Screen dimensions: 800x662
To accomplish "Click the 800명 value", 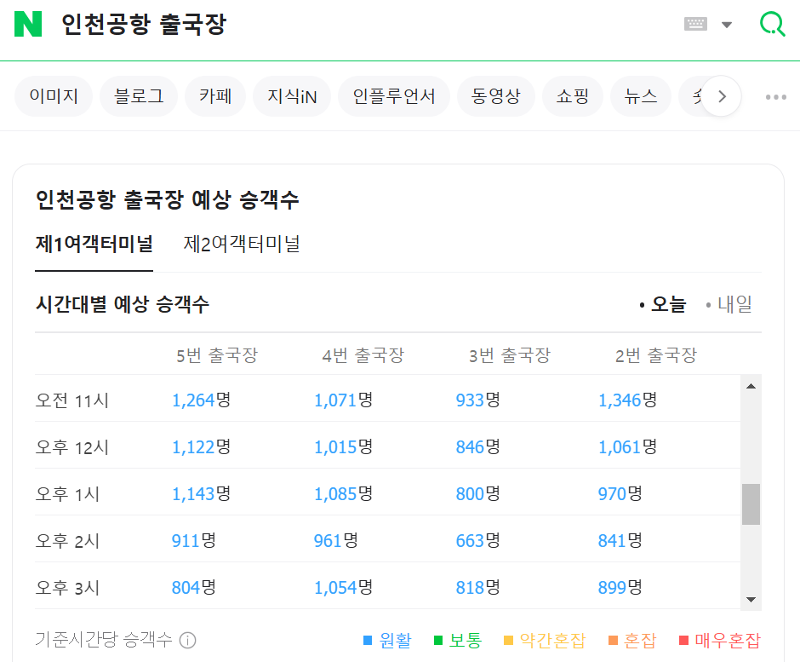I will [x=478, y=493].
